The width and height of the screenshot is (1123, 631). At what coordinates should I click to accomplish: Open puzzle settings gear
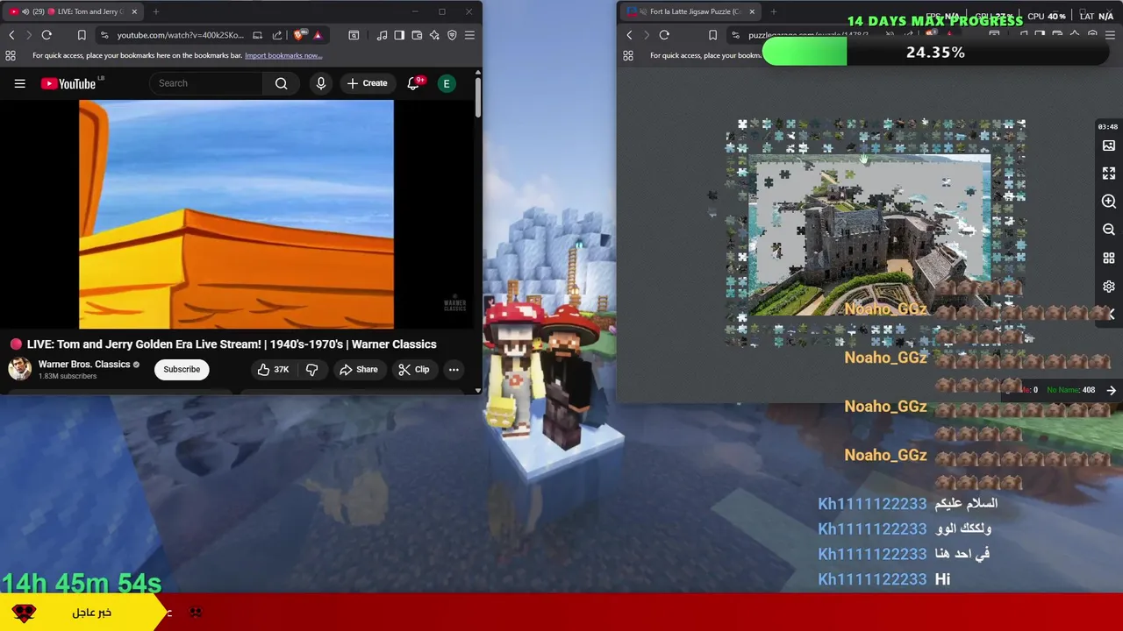click(1109, 287)
